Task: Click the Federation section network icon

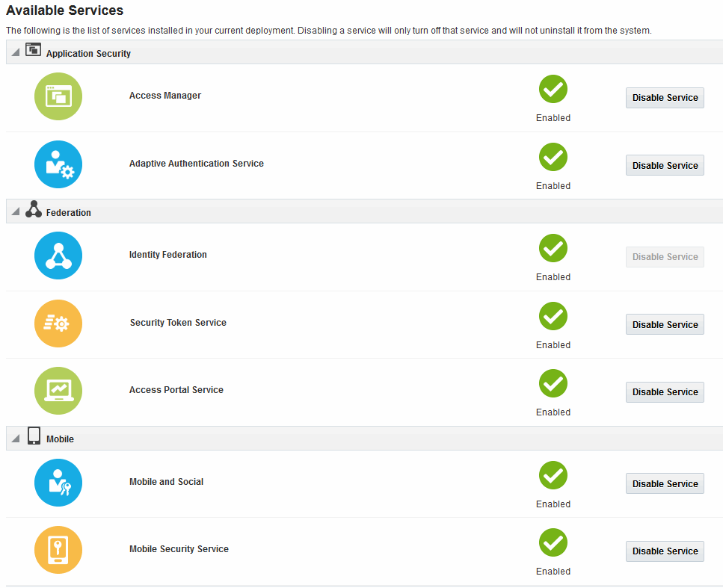Action: [x=34, y=208]
